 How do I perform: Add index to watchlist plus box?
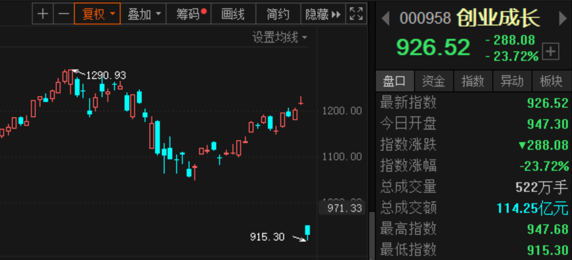coord(551,52)
